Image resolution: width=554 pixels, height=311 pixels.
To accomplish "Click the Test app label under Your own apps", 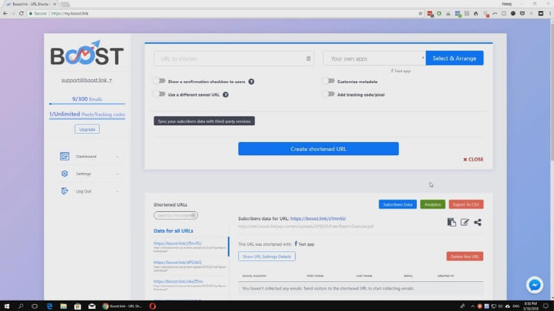I will [401, 71].
